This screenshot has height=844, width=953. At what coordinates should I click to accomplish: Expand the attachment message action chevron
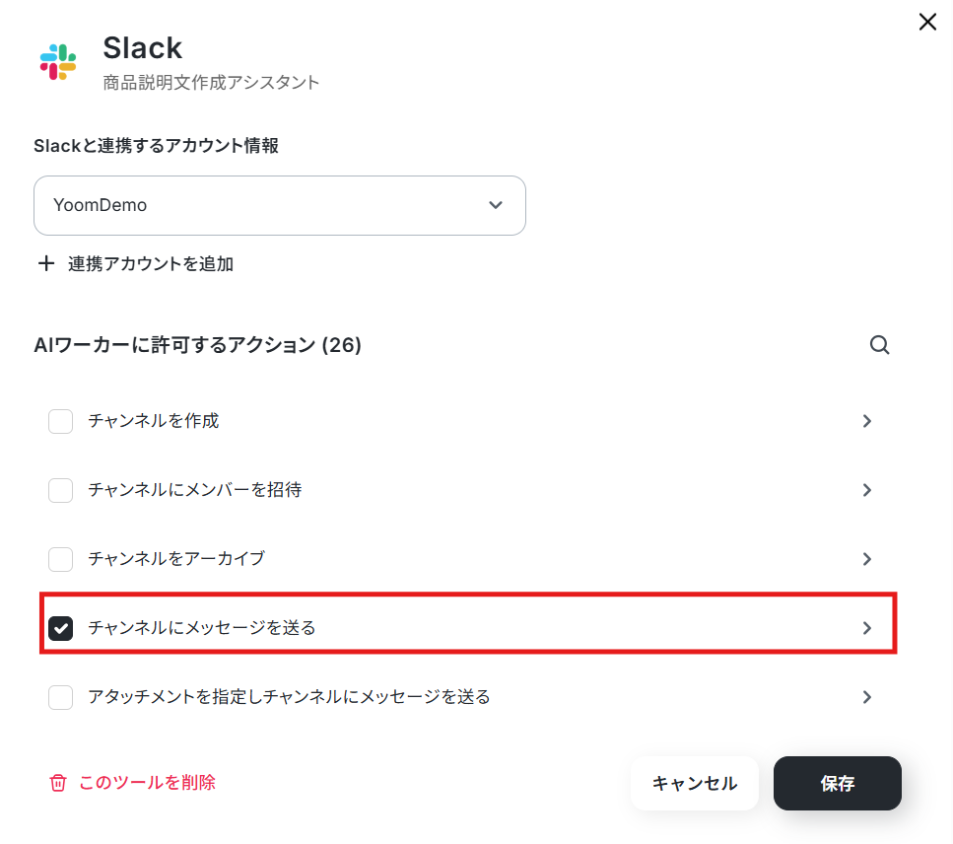pyautogui.click(x=867, y=697)
